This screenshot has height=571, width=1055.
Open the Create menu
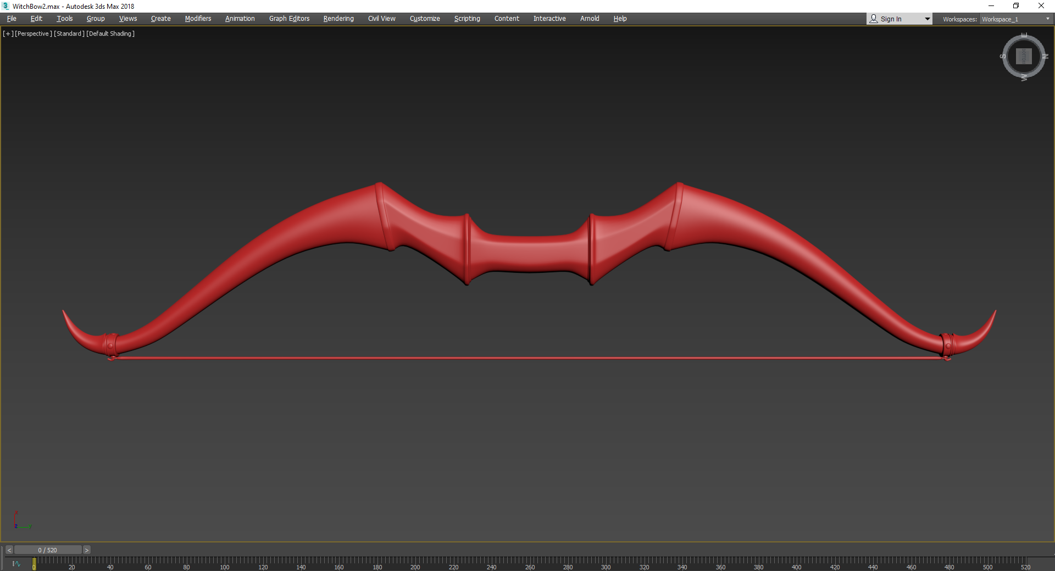[x=161, y=19]
